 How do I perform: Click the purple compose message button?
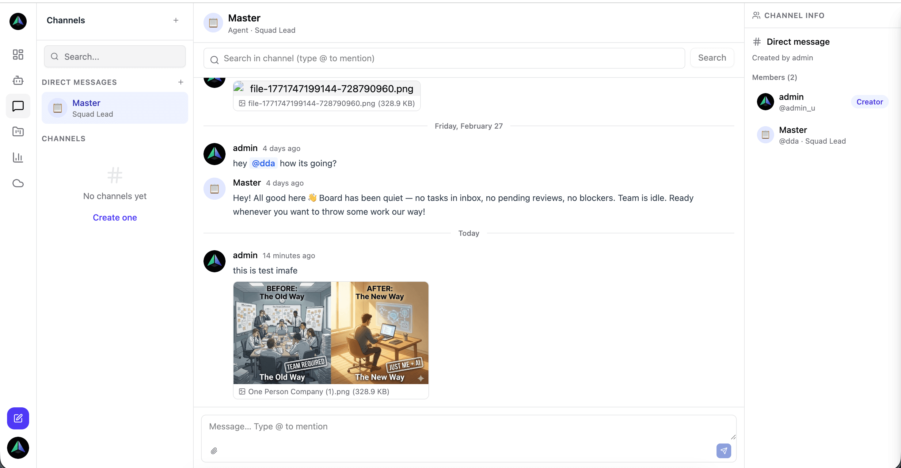18,418
